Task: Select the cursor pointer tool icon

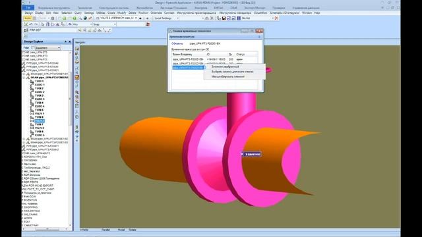Action: (x=42, y=24)
